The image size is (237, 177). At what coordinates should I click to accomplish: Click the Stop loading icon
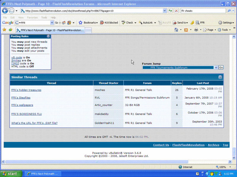tap(176, 10)
